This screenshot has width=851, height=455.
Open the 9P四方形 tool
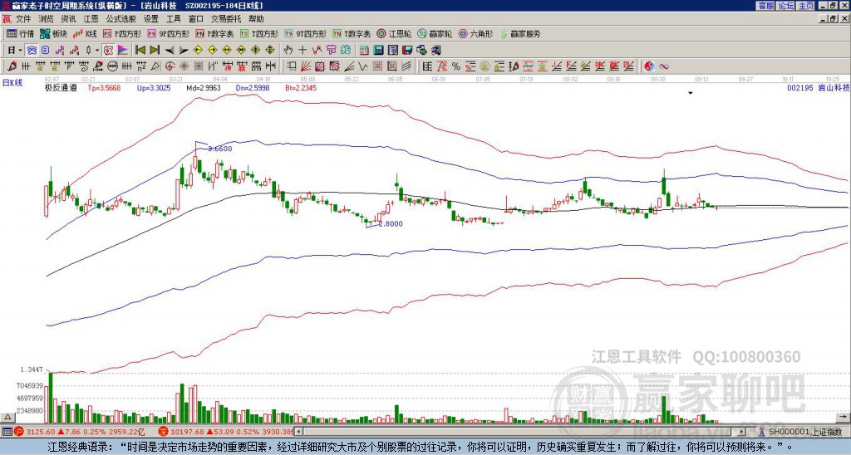click(x=168, y=33)
